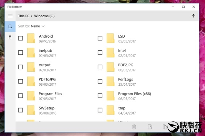The height and width of the screenshot is (136, 205).
Task: Tick the Intel folder checkbox
Action: click(x=100, y=53)
